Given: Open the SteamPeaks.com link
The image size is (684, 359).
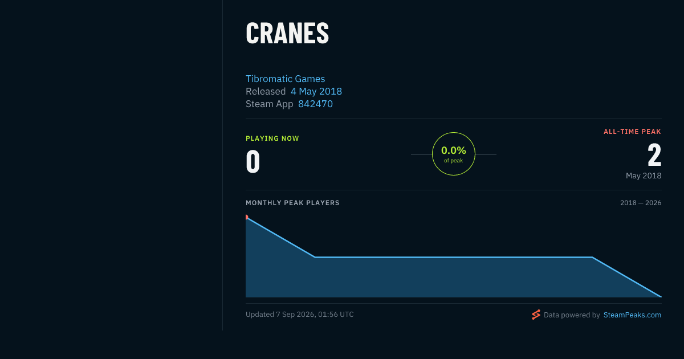Looking at the screenshot, I should point(632,315).
